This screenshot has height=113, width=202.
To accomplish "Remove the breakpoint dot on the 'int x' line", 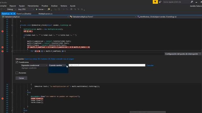I will click(x=3, y=31).
